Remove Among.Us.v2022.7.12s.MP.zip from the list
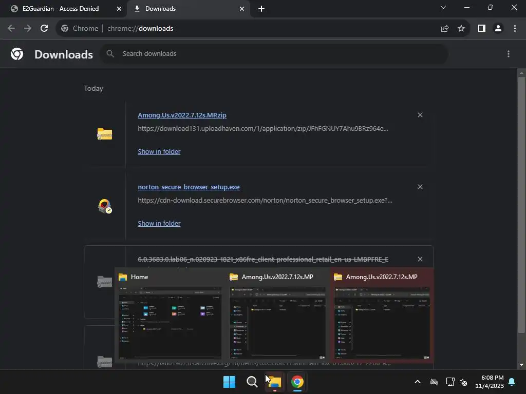This screenshot has width=526, height=394. (x=420, y=115)
